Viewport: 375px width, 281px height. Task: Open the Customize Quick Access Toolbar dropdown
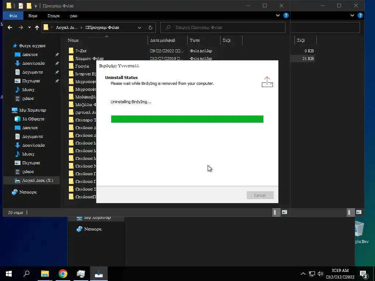point(36,6)
